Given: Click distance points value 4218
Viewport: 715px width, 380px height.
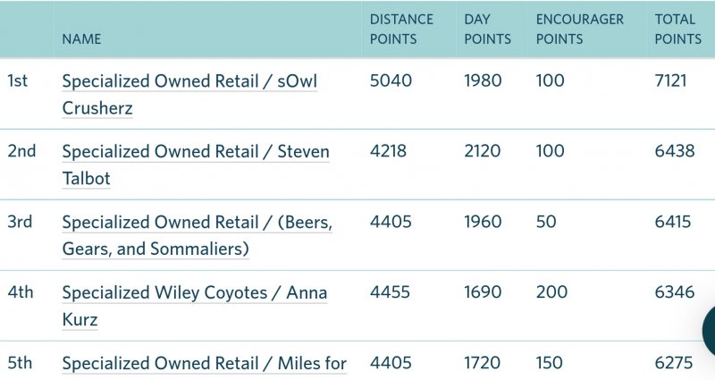Looking at the screenshot, I should pos(388,151).
